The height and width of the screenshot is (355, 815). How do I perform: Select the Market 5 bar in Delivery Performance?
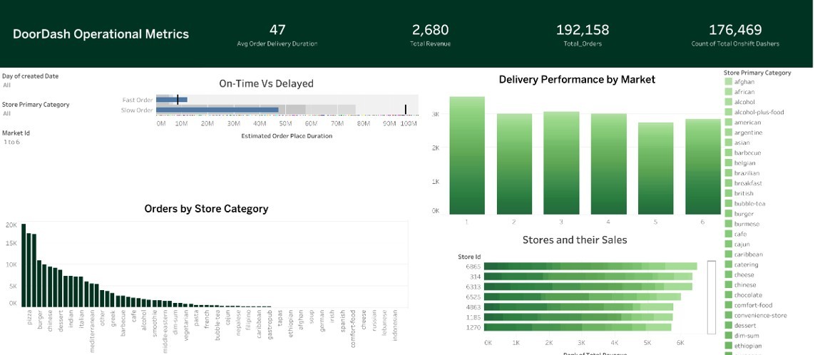point(656,168)
